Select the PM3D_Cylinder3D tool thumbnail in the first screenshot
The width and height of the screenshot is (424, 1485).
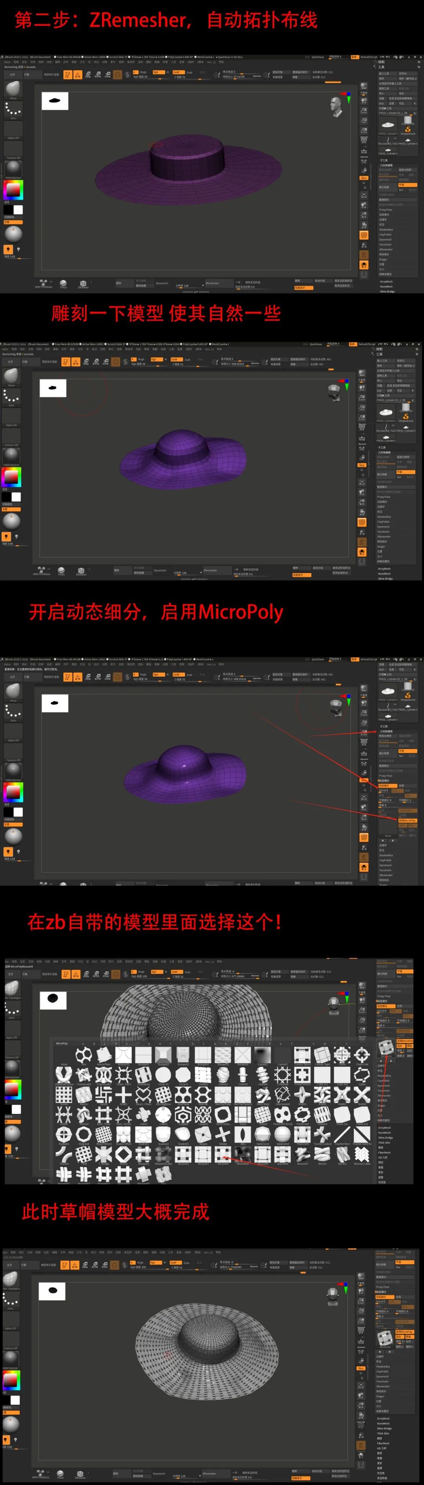(387, 126)
